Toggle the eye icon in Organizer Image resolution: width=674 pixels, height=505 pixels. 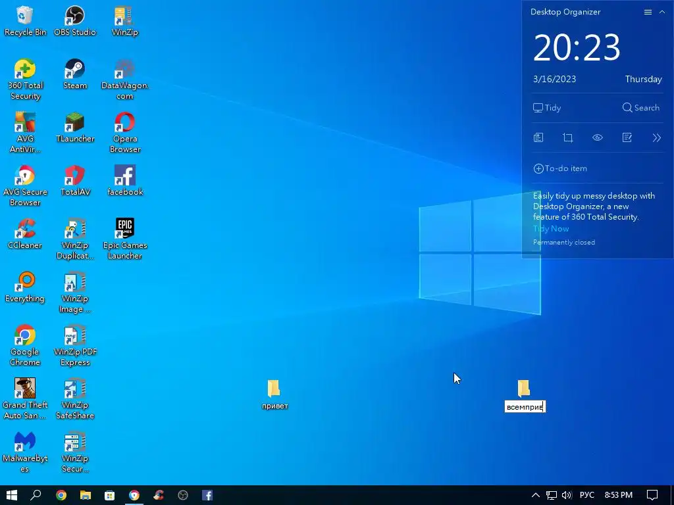[598, 137]
